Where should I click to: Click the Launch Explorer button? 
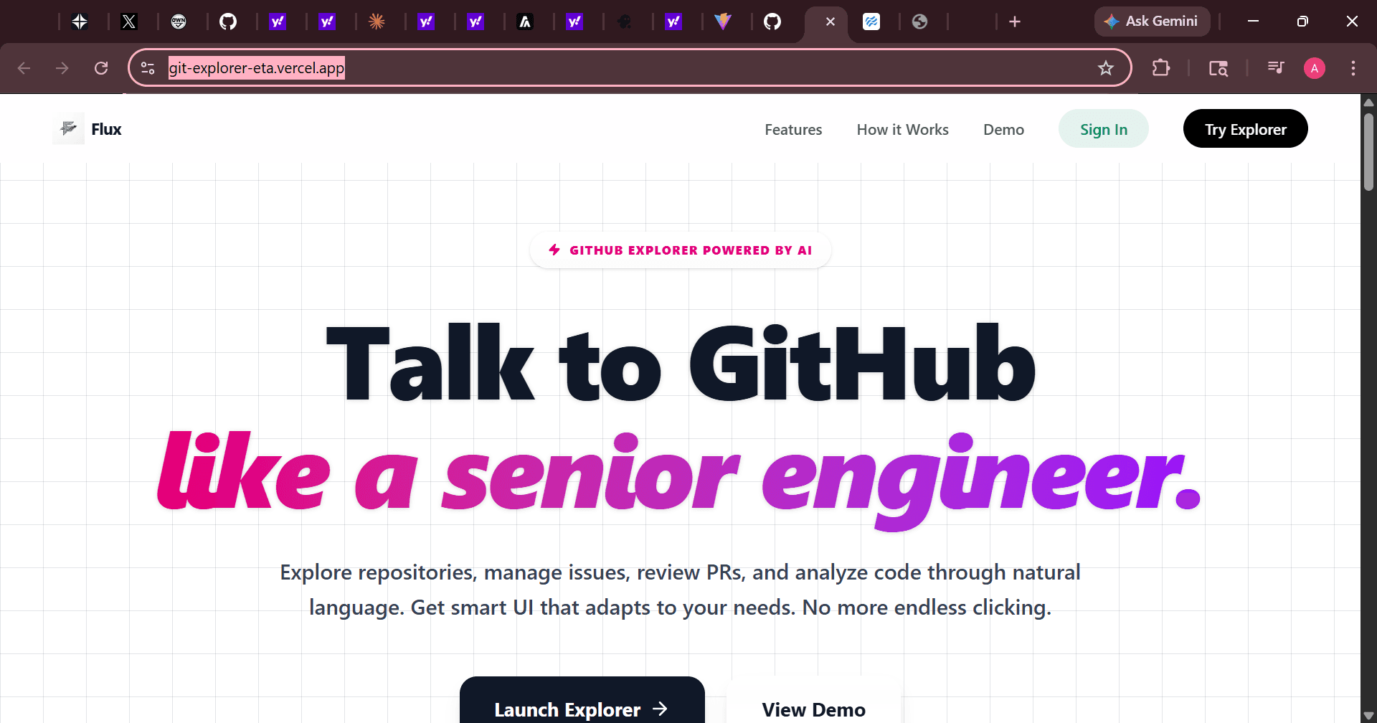(x=582, y=701)
